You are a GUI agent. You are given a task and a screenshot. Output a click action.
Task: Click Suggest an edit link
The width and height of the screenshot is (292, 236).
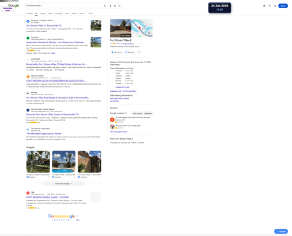[116, 91]
